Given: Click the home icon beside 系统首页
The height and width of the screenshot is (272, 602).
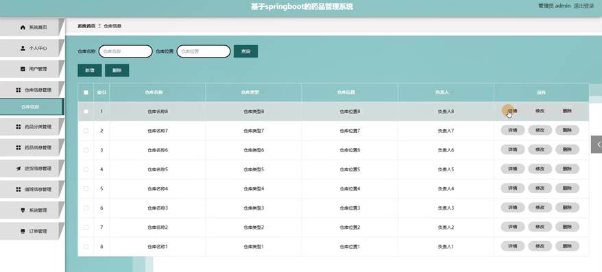Looking at the screenshot, I should [x=23, y=27].
